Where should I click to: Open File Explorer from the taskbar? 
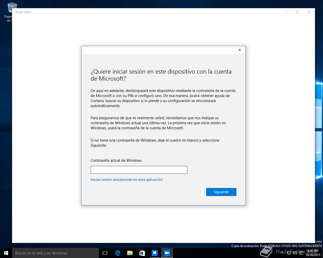[x=130, y=253]
